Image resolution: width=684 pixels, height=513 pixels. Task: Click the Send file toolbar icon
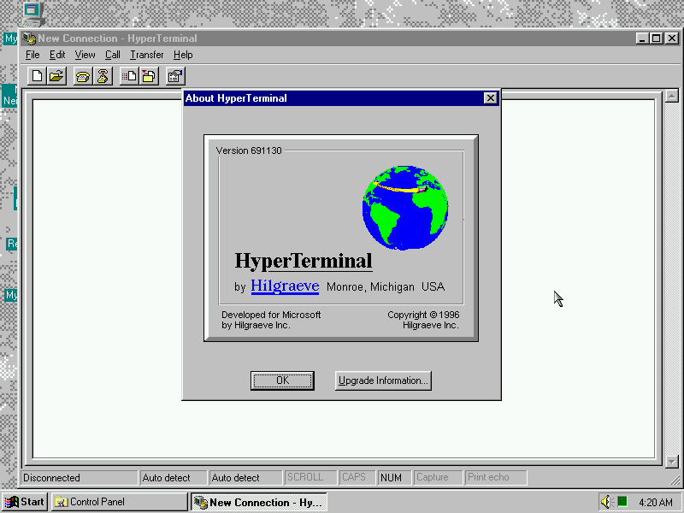(x=129, y=76)
